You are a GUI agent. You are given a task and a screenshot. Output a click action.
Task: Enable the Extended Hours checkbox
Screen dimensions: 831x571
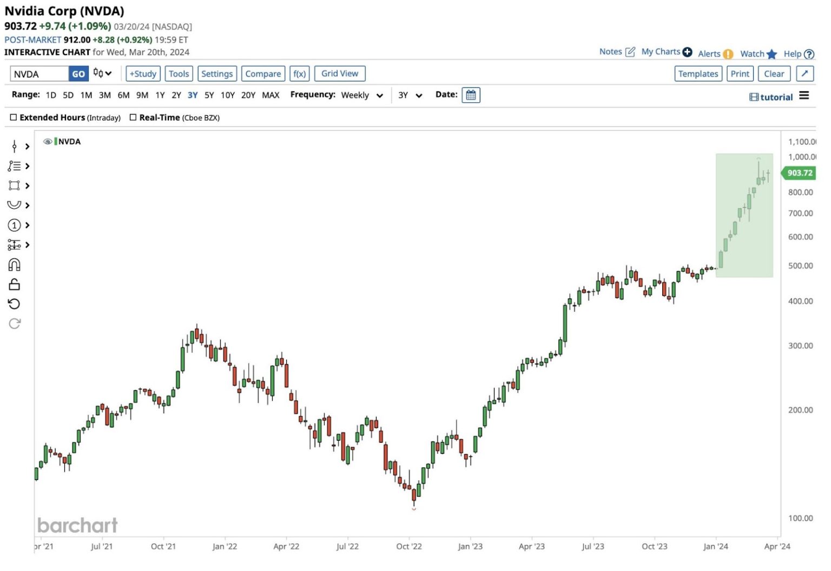(14, 117)
